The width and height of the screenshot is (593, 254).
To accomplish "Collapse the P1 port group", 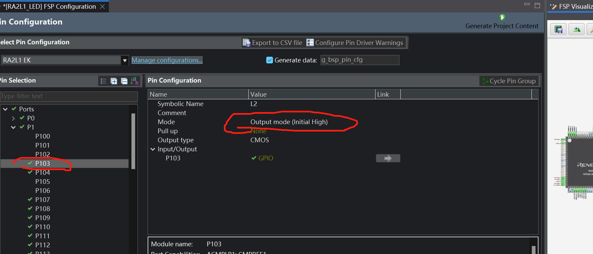I will click(x=13, y=127).
